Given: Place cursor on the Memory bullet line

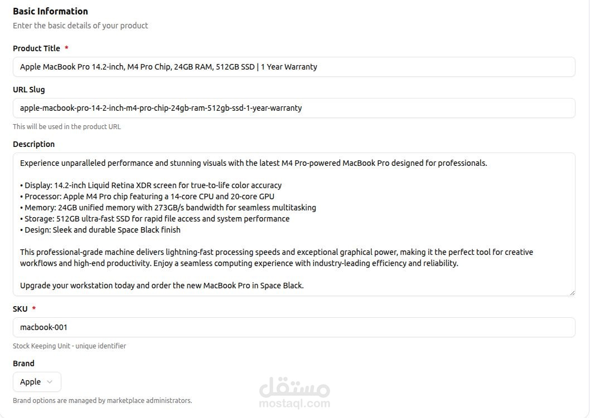Looking at the screenshot, I should 168,208.
